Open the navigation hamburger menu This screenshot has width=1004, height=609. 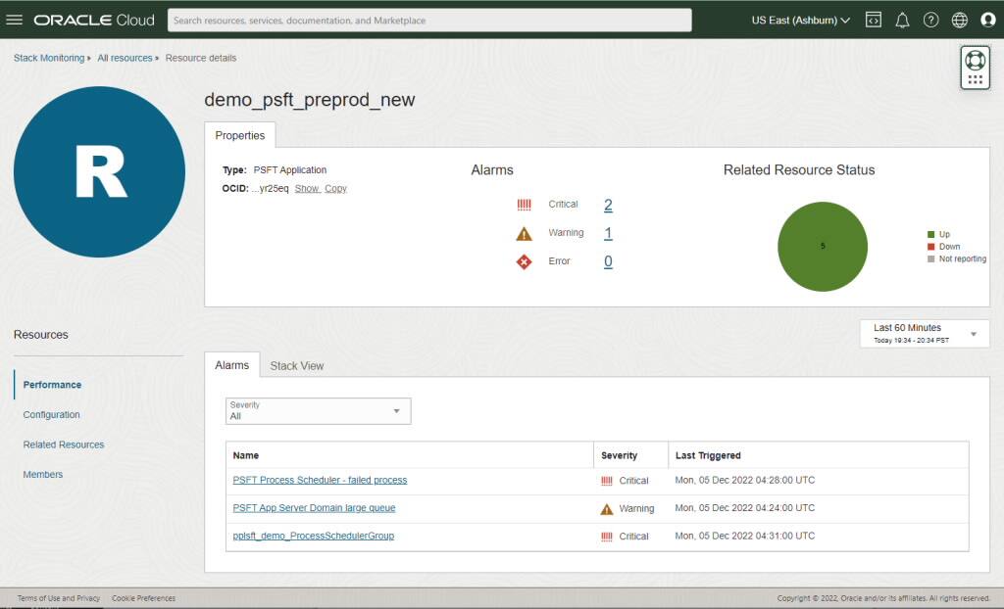15,19
